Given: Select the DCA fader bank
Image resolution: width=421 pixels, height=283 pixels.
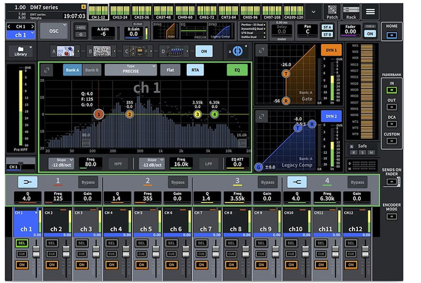Looking at the screenshot, I should click(x=392, y=124).
